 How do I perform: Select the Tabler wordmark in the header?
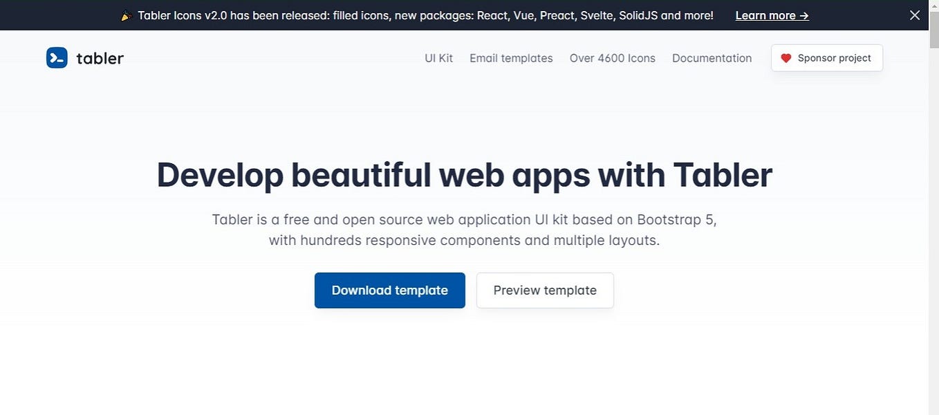pos(100,58)
